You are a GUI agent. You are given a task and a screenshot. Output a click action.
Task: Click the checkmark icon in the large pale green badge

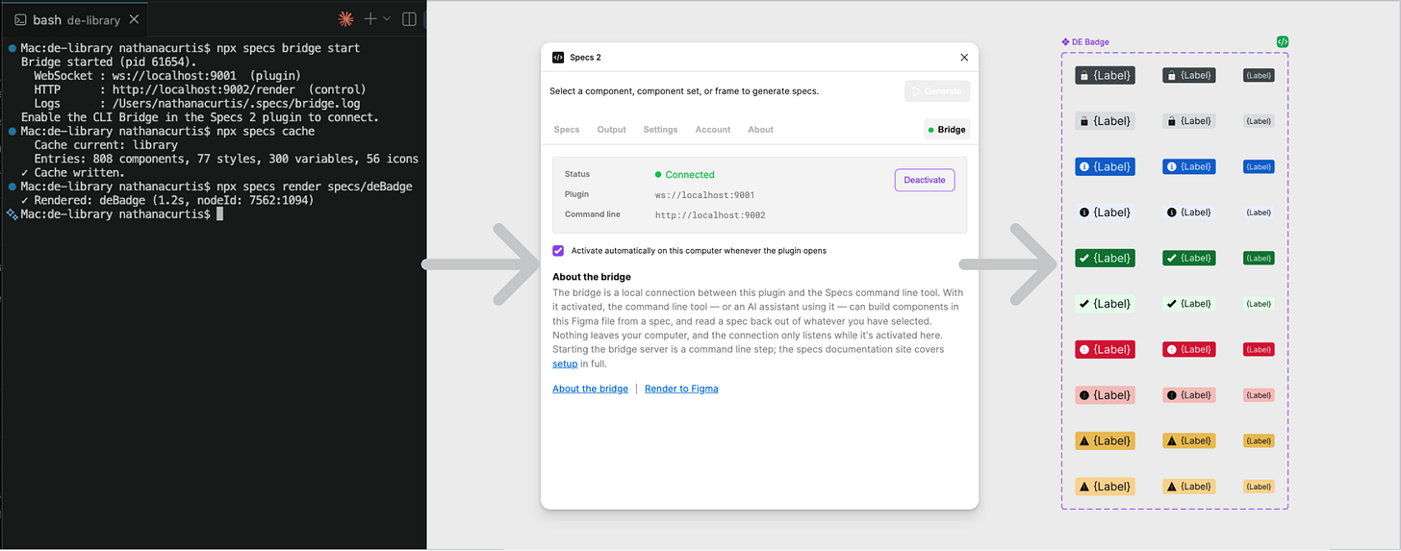(x=1083, y=304)
